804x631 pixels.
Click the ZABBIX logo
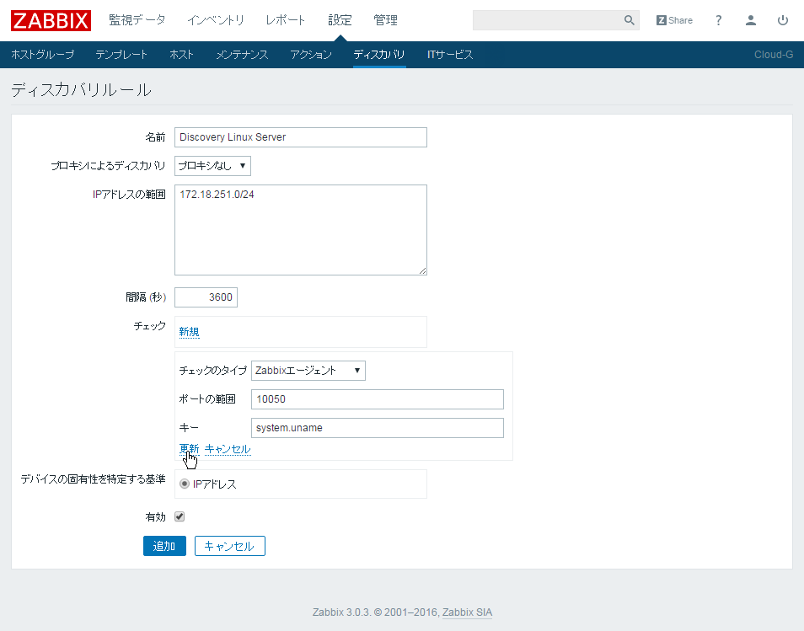click(x=51, y=20)
